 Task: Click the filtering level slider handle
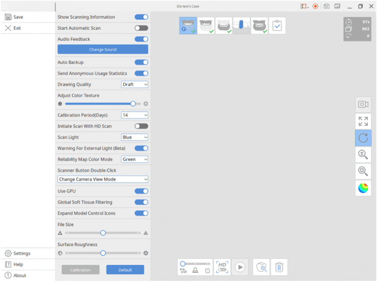point(183,264)
